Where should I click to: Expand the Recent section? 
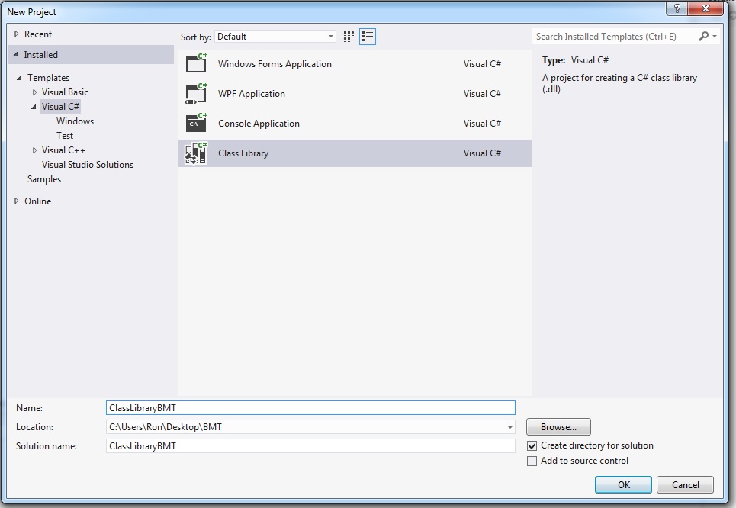[17, 34]
